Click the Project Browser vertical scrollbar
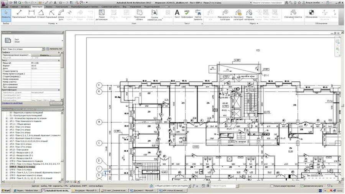 (x=62, y=146)
